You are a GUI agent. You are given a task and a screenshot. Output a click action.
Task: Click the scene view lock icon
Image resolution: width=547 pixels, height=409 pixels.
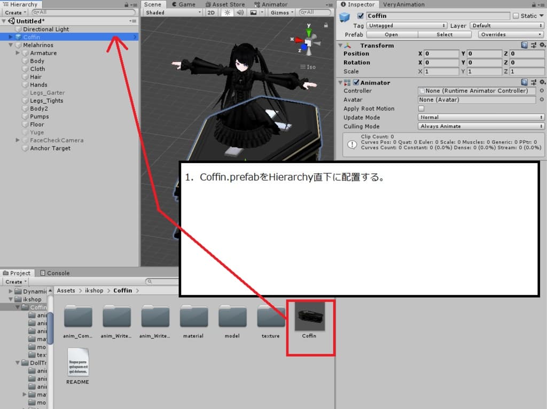click(325, 25)
